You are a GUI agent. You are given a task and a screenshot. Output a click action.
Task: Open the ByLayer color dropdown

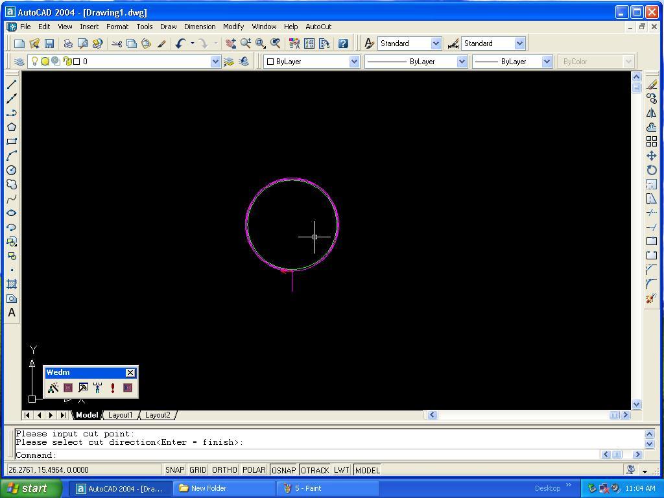[x=354, y=62]
